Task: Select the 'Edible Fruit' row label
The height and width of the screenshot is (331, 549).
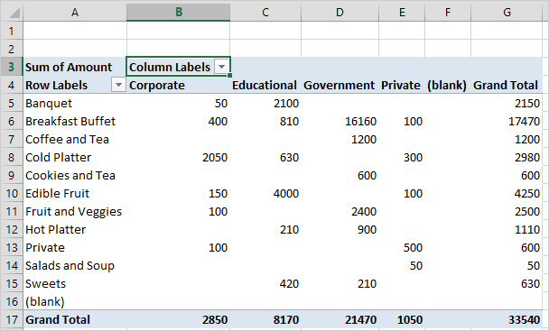Action: 75,193
